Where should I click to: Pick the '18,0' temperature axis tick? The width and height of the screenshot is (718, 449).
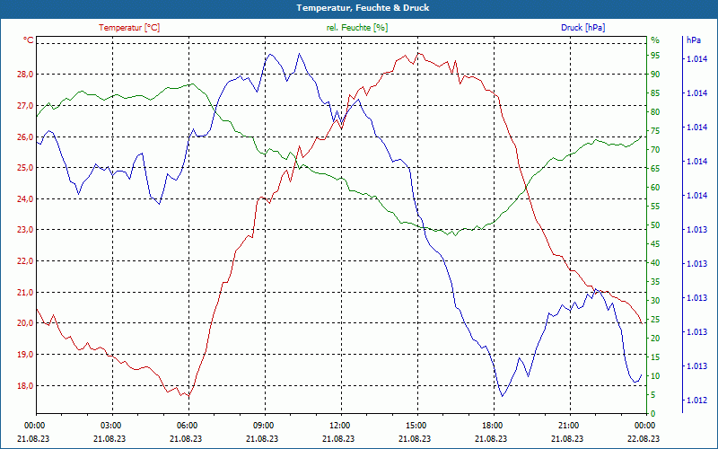click(25, 385)
